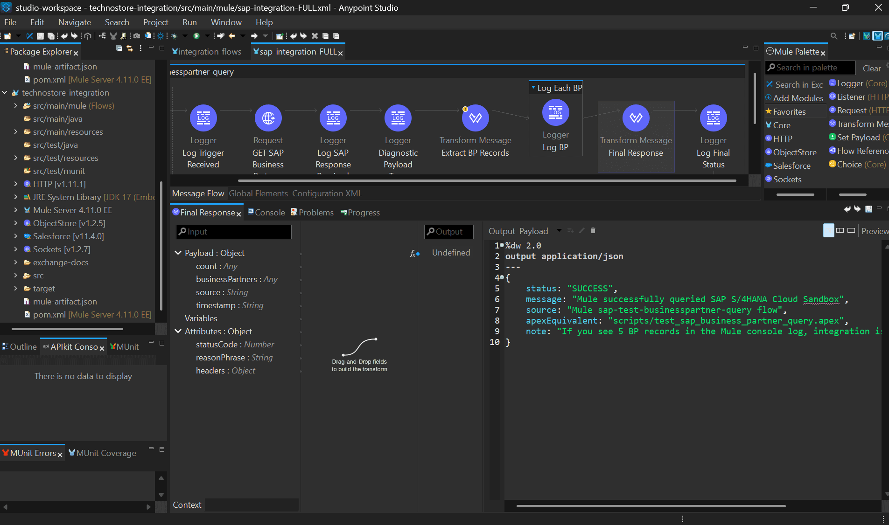Image resolution: width=889 pixels, height=525 pixels.
Task: Click Add Modules in Mule Palette
Action: click(794, 98)
